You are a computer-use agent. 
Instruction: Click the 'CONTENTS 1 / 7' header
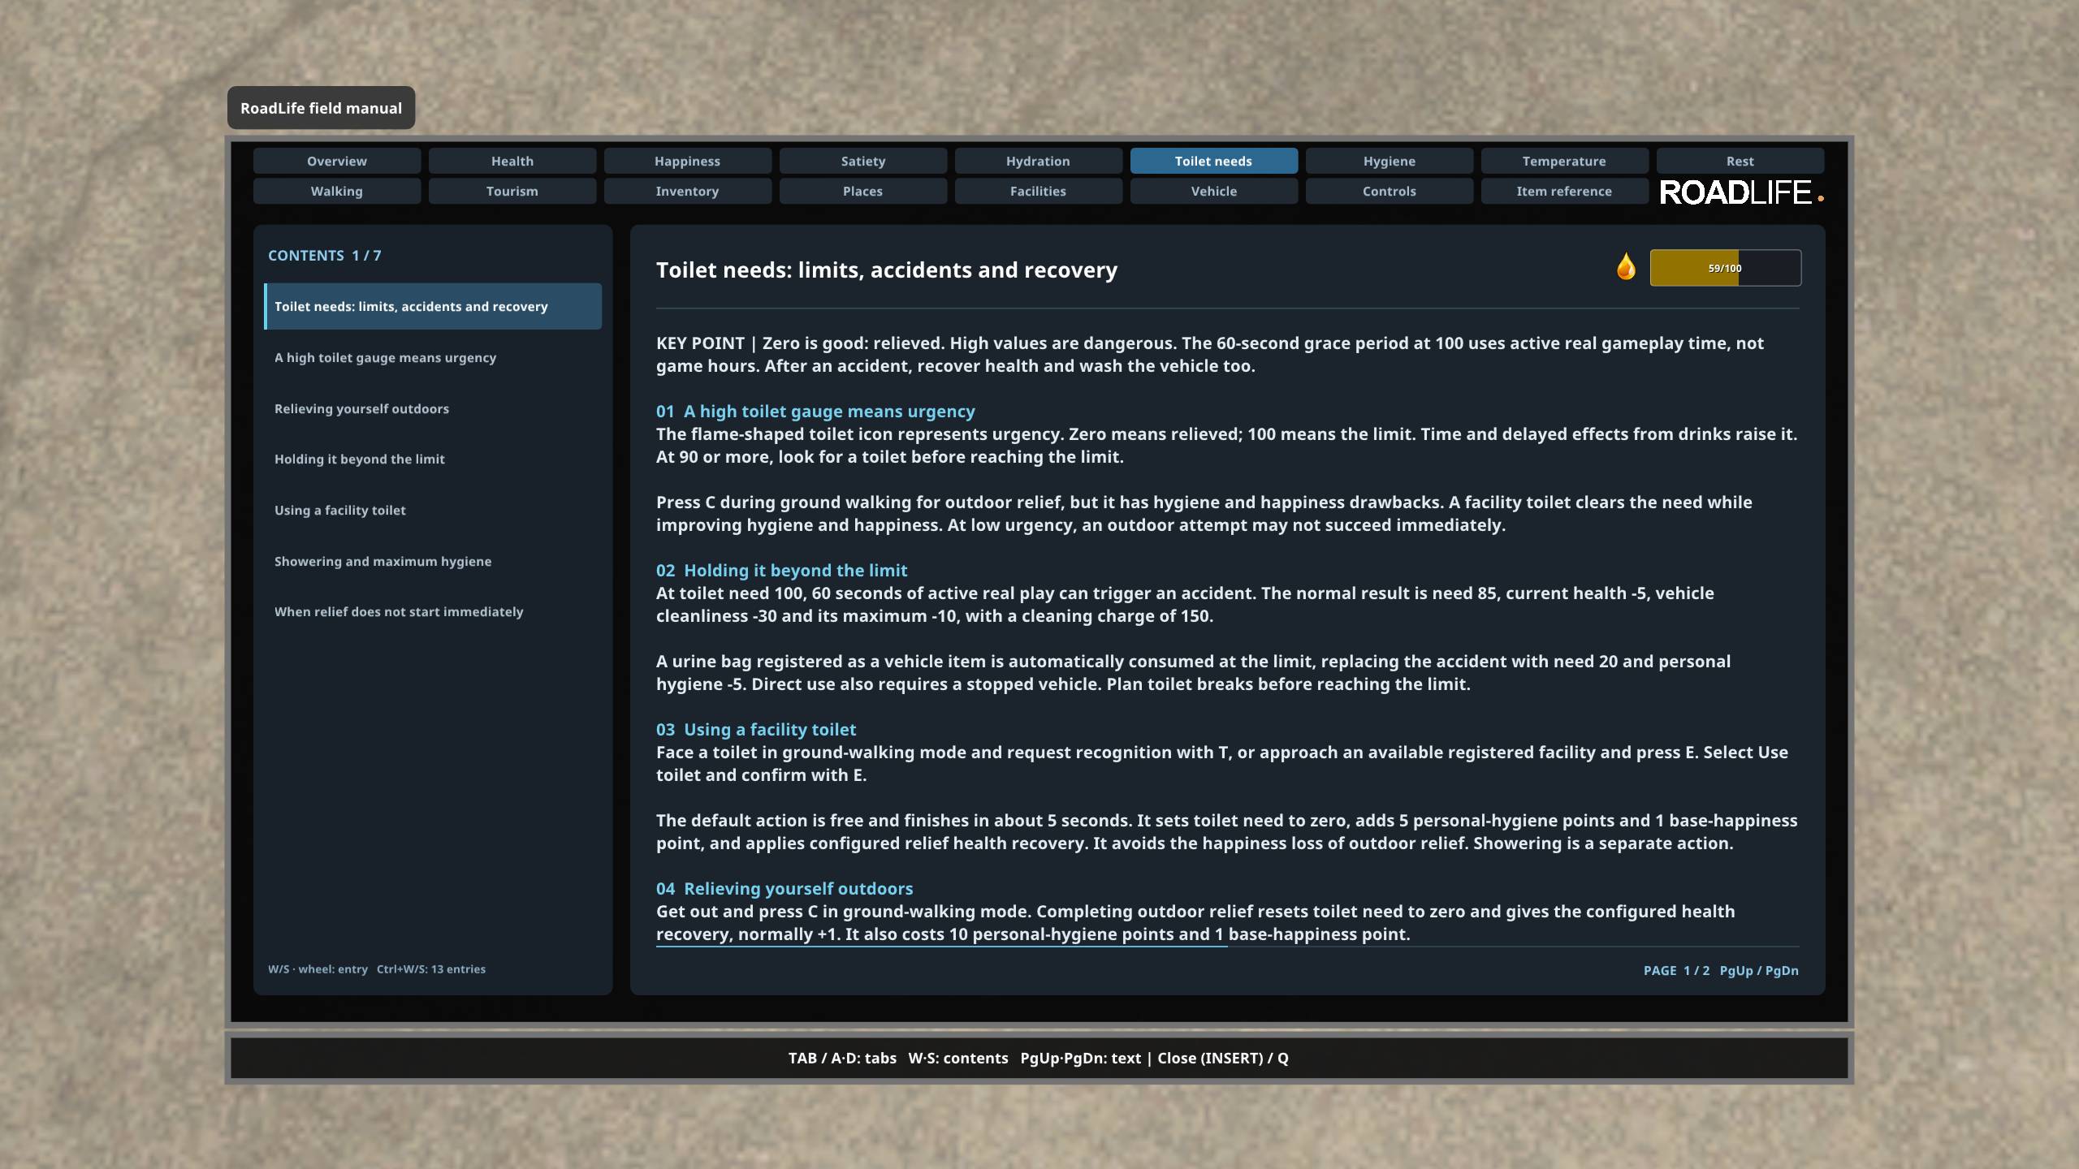click(x=325, y=255)
